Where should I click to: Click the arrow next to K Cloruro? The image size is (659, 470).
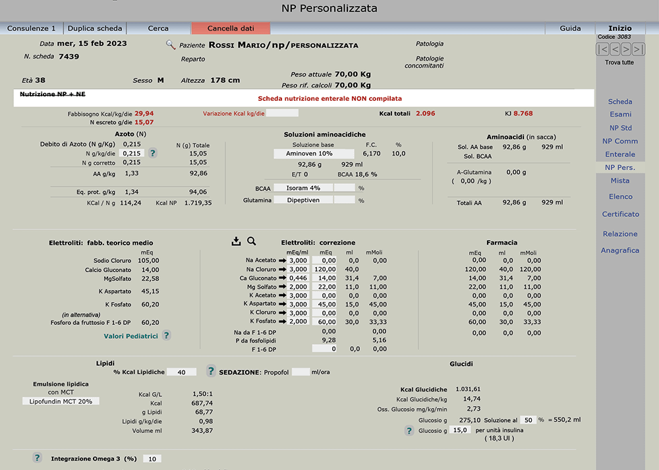[283, 313]
